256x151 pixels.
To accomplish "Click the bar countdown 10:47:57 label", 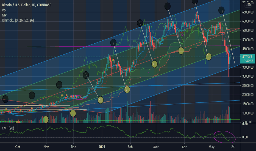I will click(x=248, y=61).
